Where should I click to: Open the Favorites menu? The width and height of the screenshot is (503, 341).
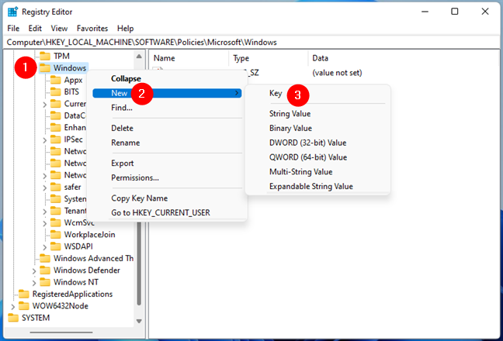(x=92, y=28)
